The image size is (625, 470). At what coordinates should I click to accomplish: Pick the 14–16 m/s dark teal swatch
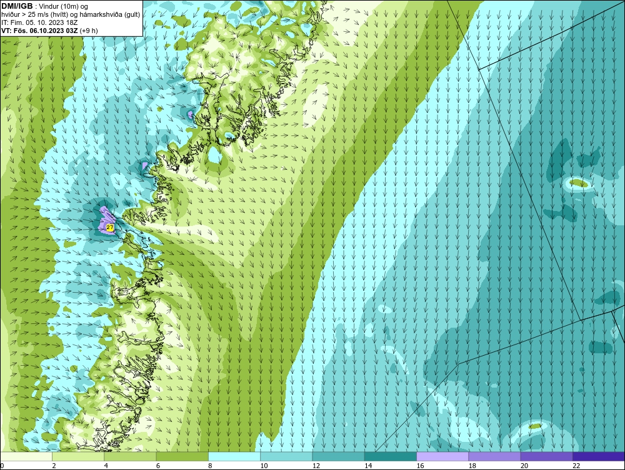tap(390, 456)
